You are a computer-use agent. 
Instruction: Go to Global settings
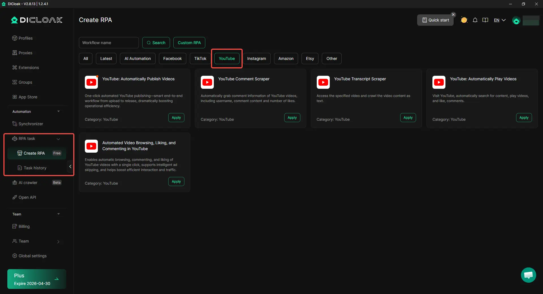pos(32,256)
